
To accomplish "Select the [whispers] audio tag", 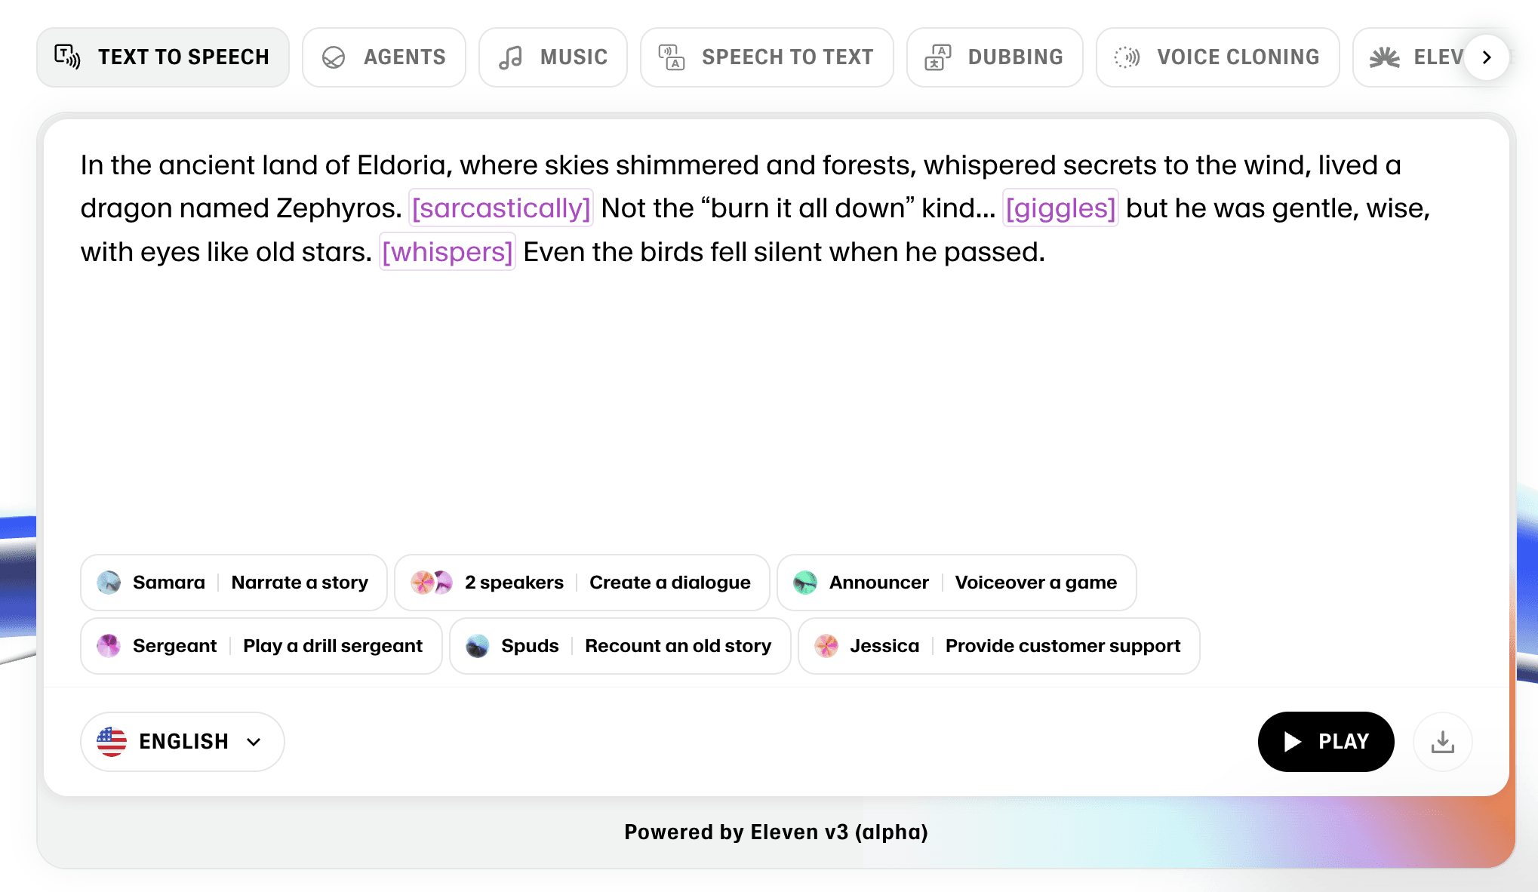I will click(x=448, y=252).
